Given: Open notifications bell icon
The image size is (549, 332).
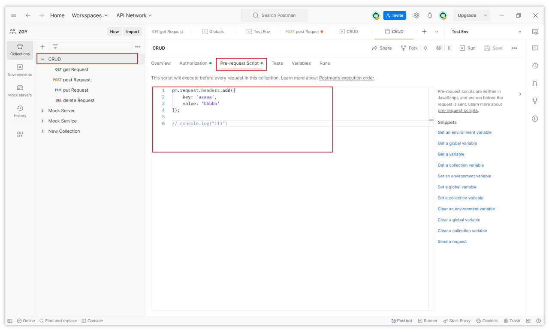Looking at the screenshot, I should [429, 15].
